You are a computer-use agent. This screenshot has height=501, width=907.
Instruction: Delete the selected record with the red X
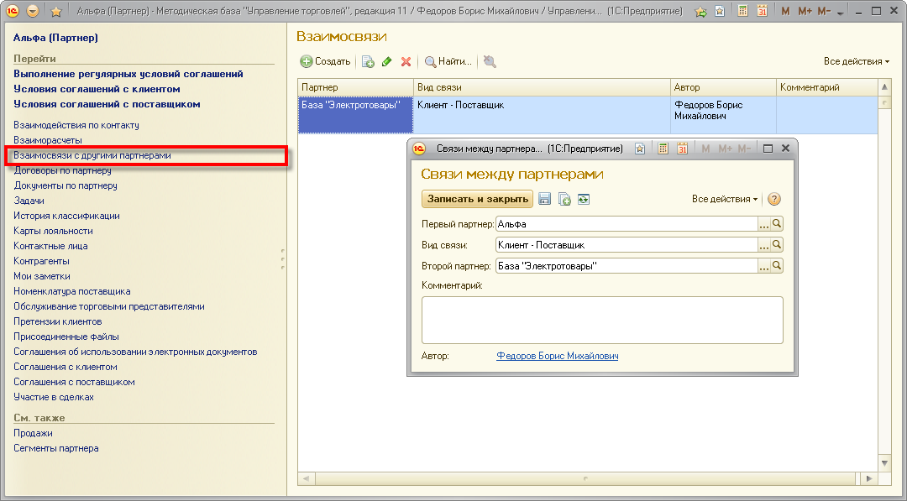[406, 61]
